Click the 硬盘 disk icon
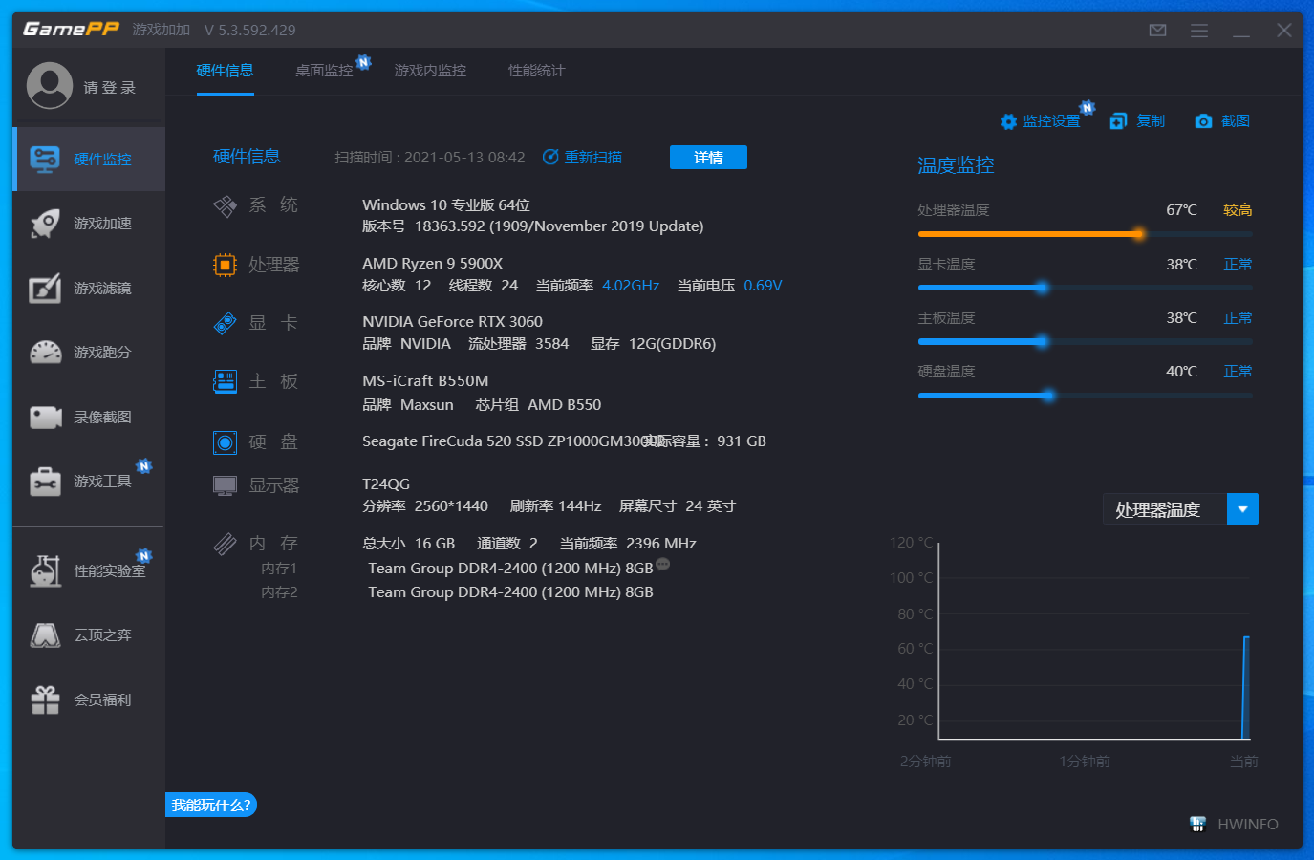Viewport: 1314px width, 860px height. coord(225,442)
